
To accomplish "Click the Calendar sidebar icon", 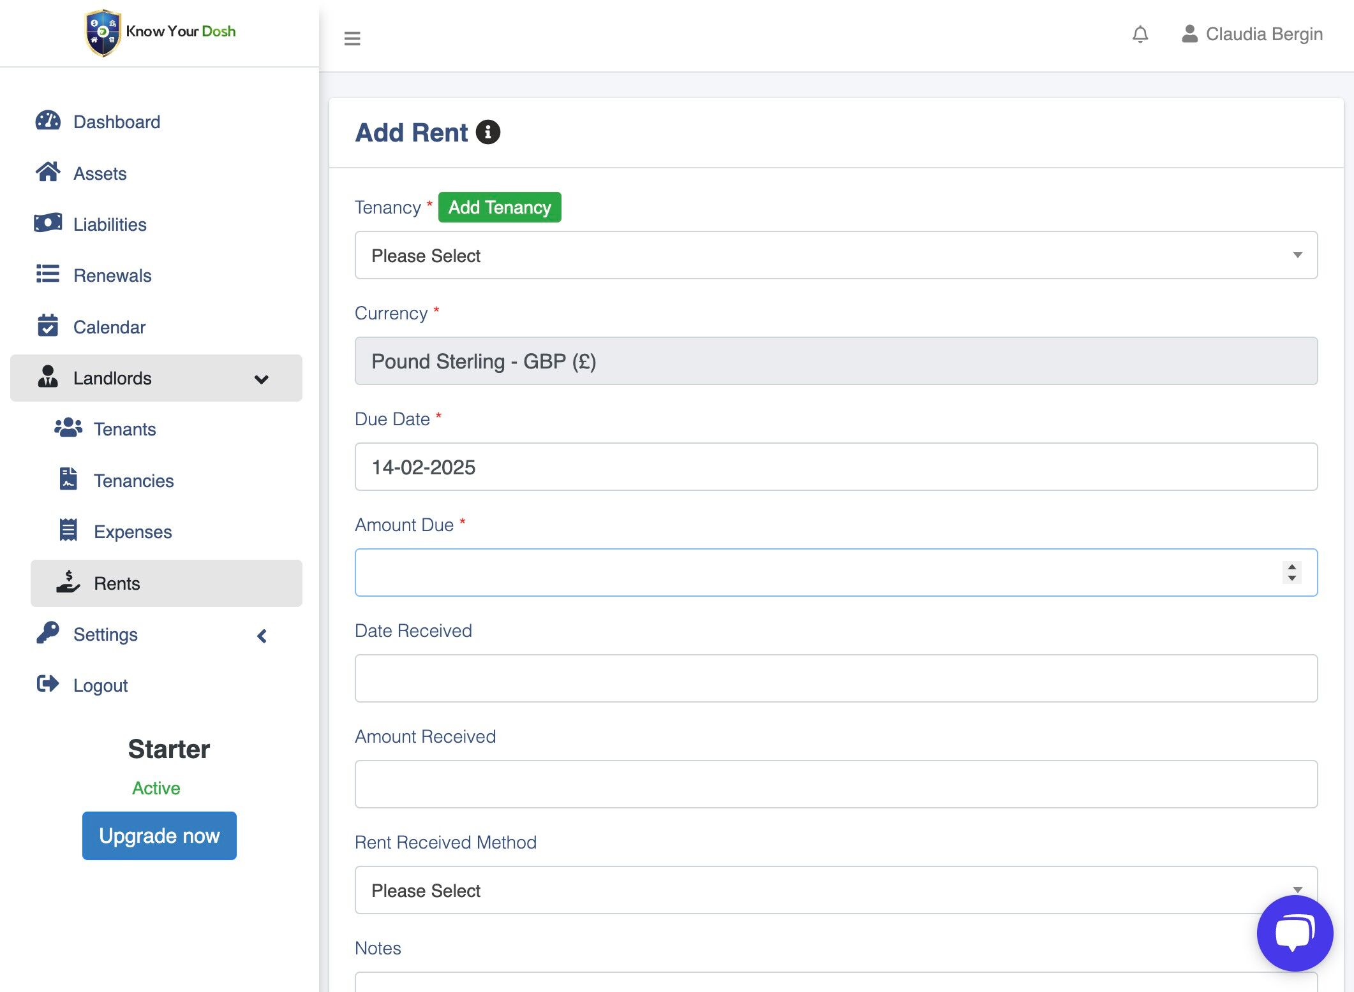I will pos(48,326).
